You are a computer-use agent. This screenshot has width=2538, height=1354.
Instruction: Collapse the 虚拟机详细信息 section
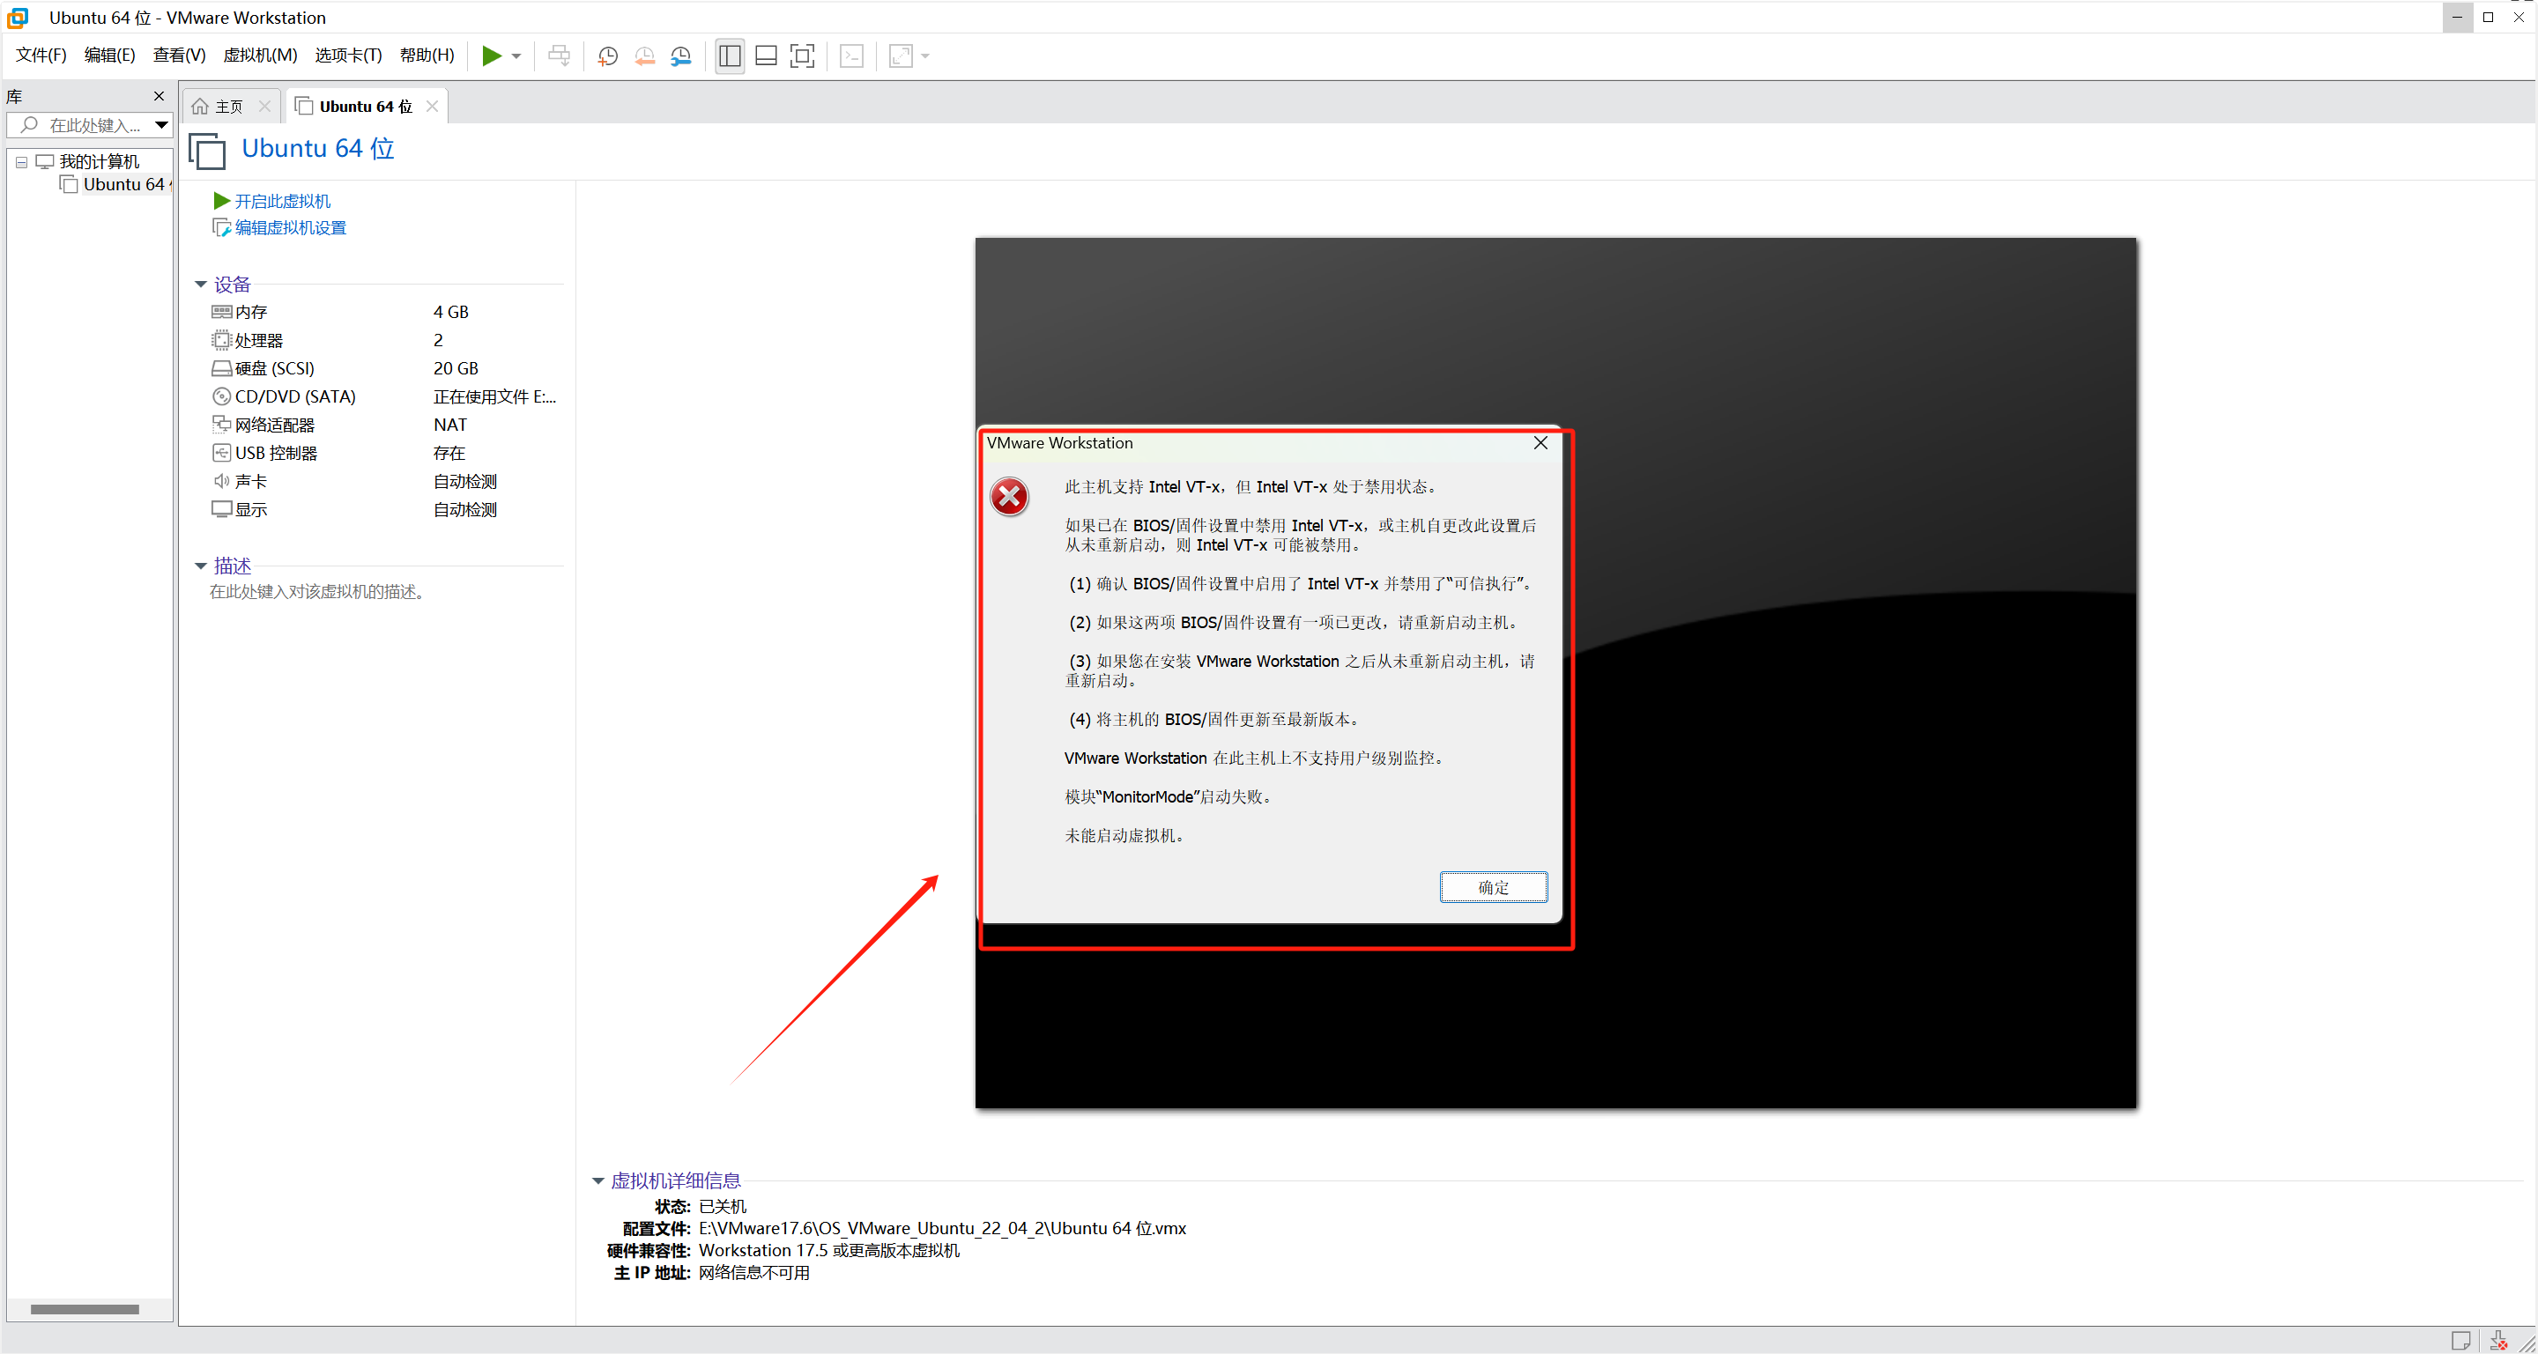(597, 1180)
